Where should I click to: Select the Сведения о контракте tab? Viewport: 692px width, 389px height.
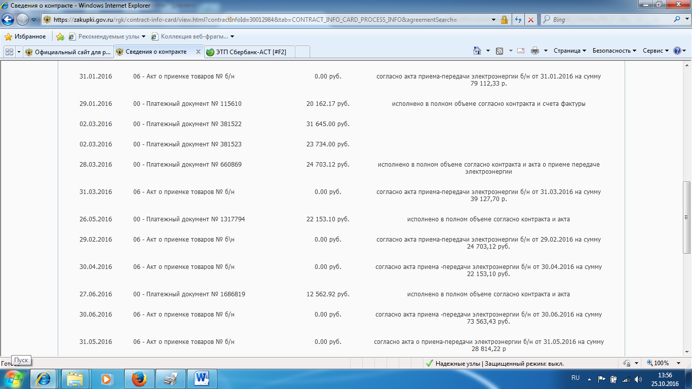(156, 52)
